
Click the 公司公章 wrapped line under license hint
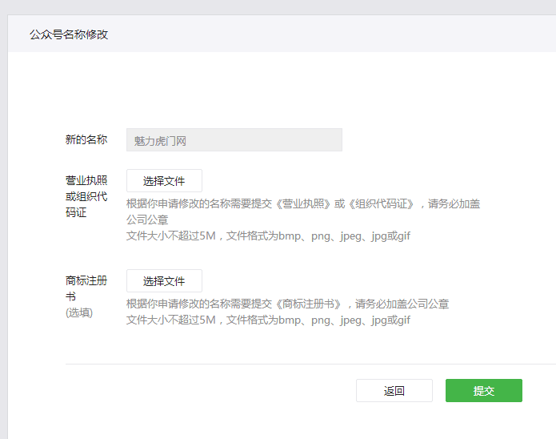tap(147, 220)
